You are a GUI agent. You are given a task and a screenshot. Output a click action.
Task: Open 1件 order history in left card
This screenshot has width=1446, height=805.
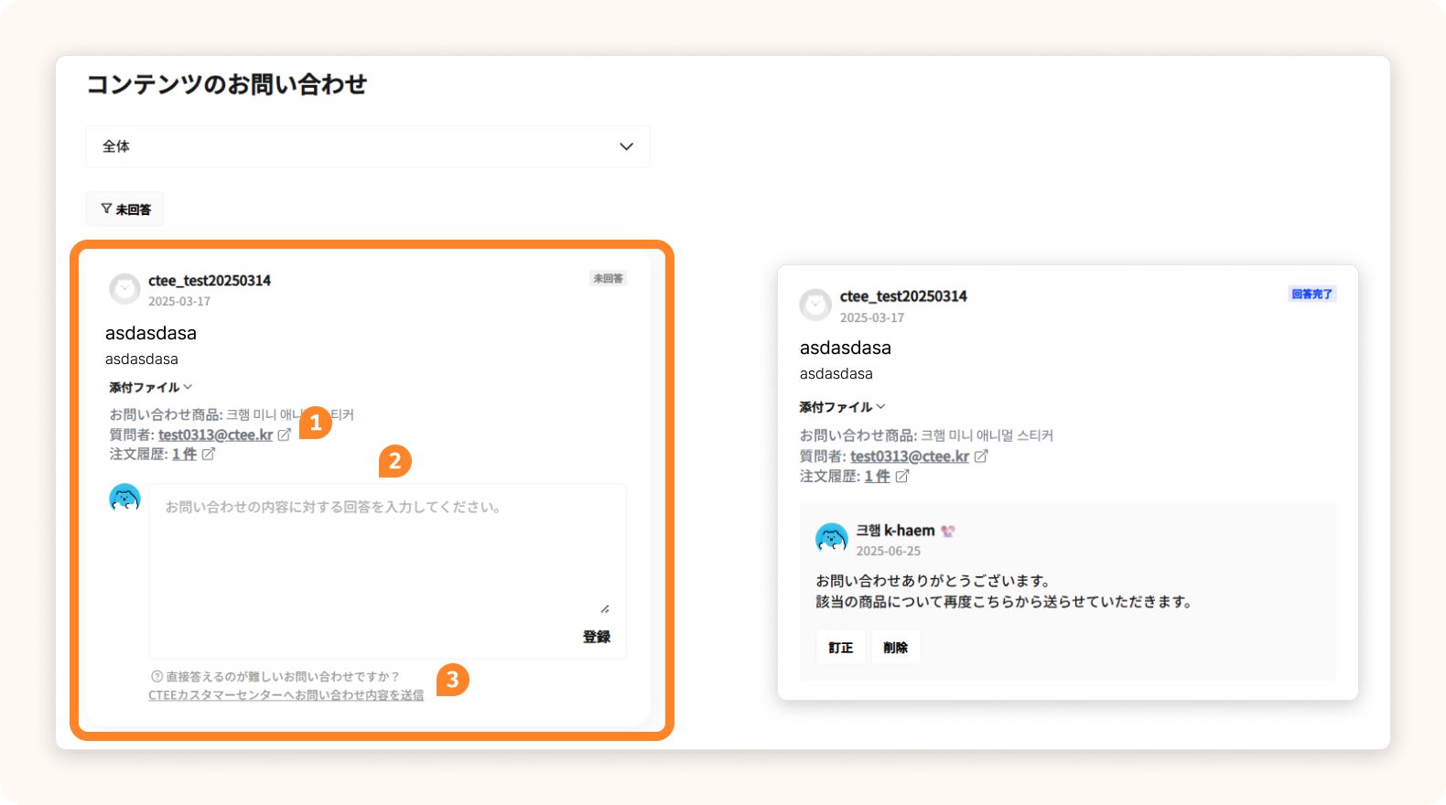(184, 454)
